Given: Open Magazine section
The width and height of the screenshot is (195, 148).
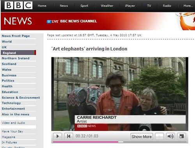Looking at the screenshot, I should click(x=9, y=137).
